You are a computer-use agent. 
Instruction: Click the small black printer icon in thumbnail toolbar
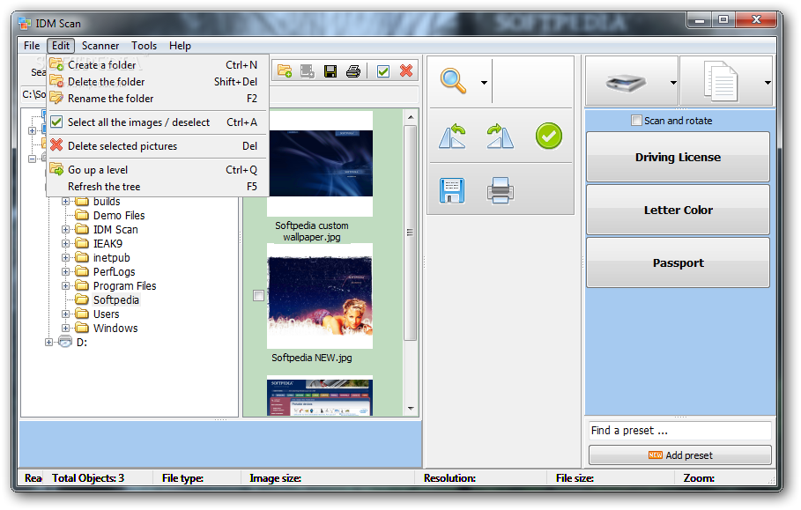coord(353,71)
